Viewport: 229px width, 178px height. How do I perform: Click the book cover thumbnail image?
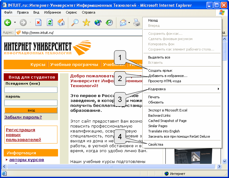(193, 156)
